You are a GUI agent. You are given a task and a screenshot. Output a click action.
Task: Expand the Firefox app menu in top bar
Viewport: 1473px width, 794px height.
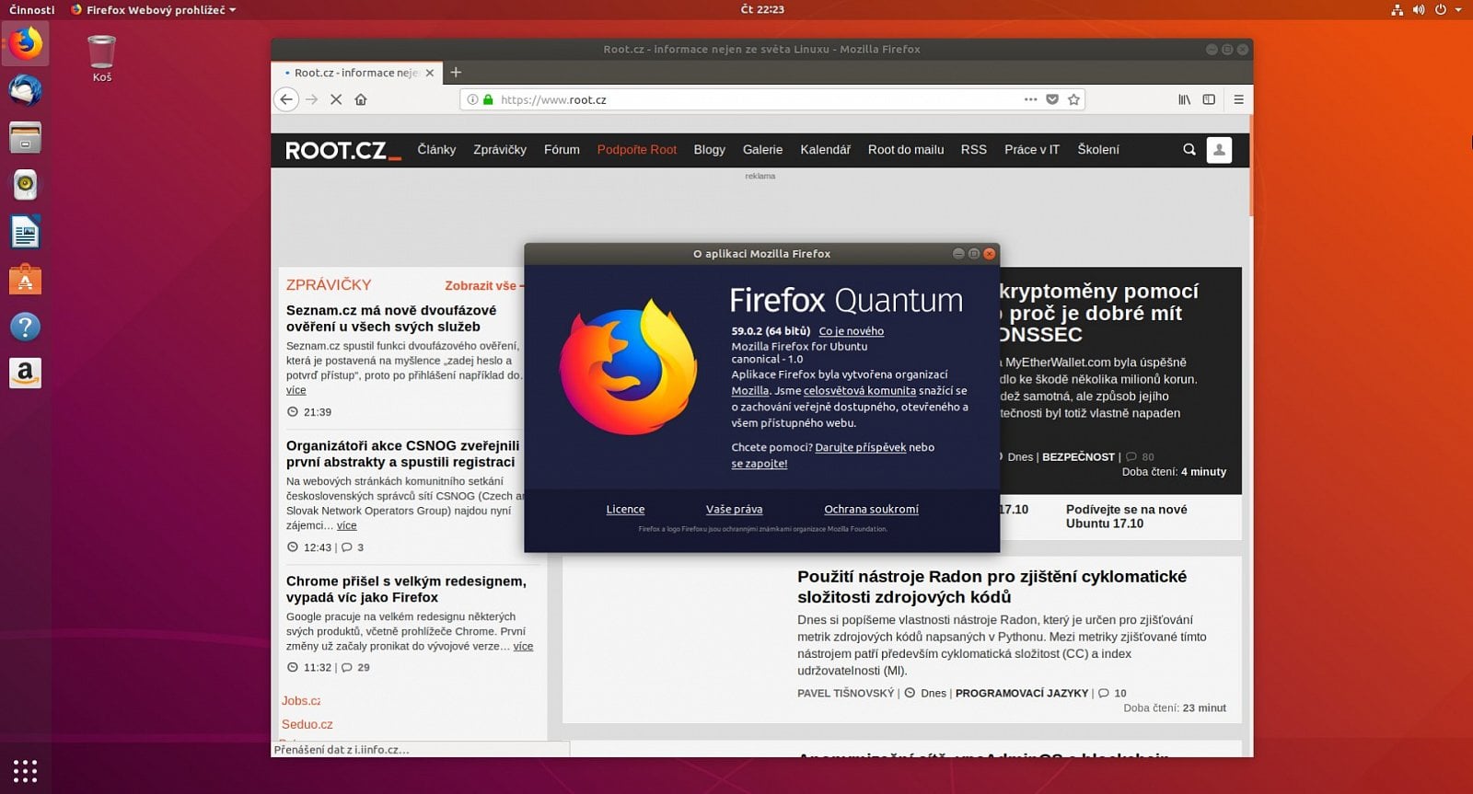(x=154, y=9)
